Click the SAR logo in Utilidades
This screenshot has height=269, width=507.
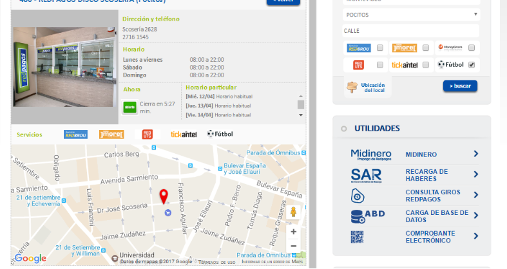tap(366, 175)
